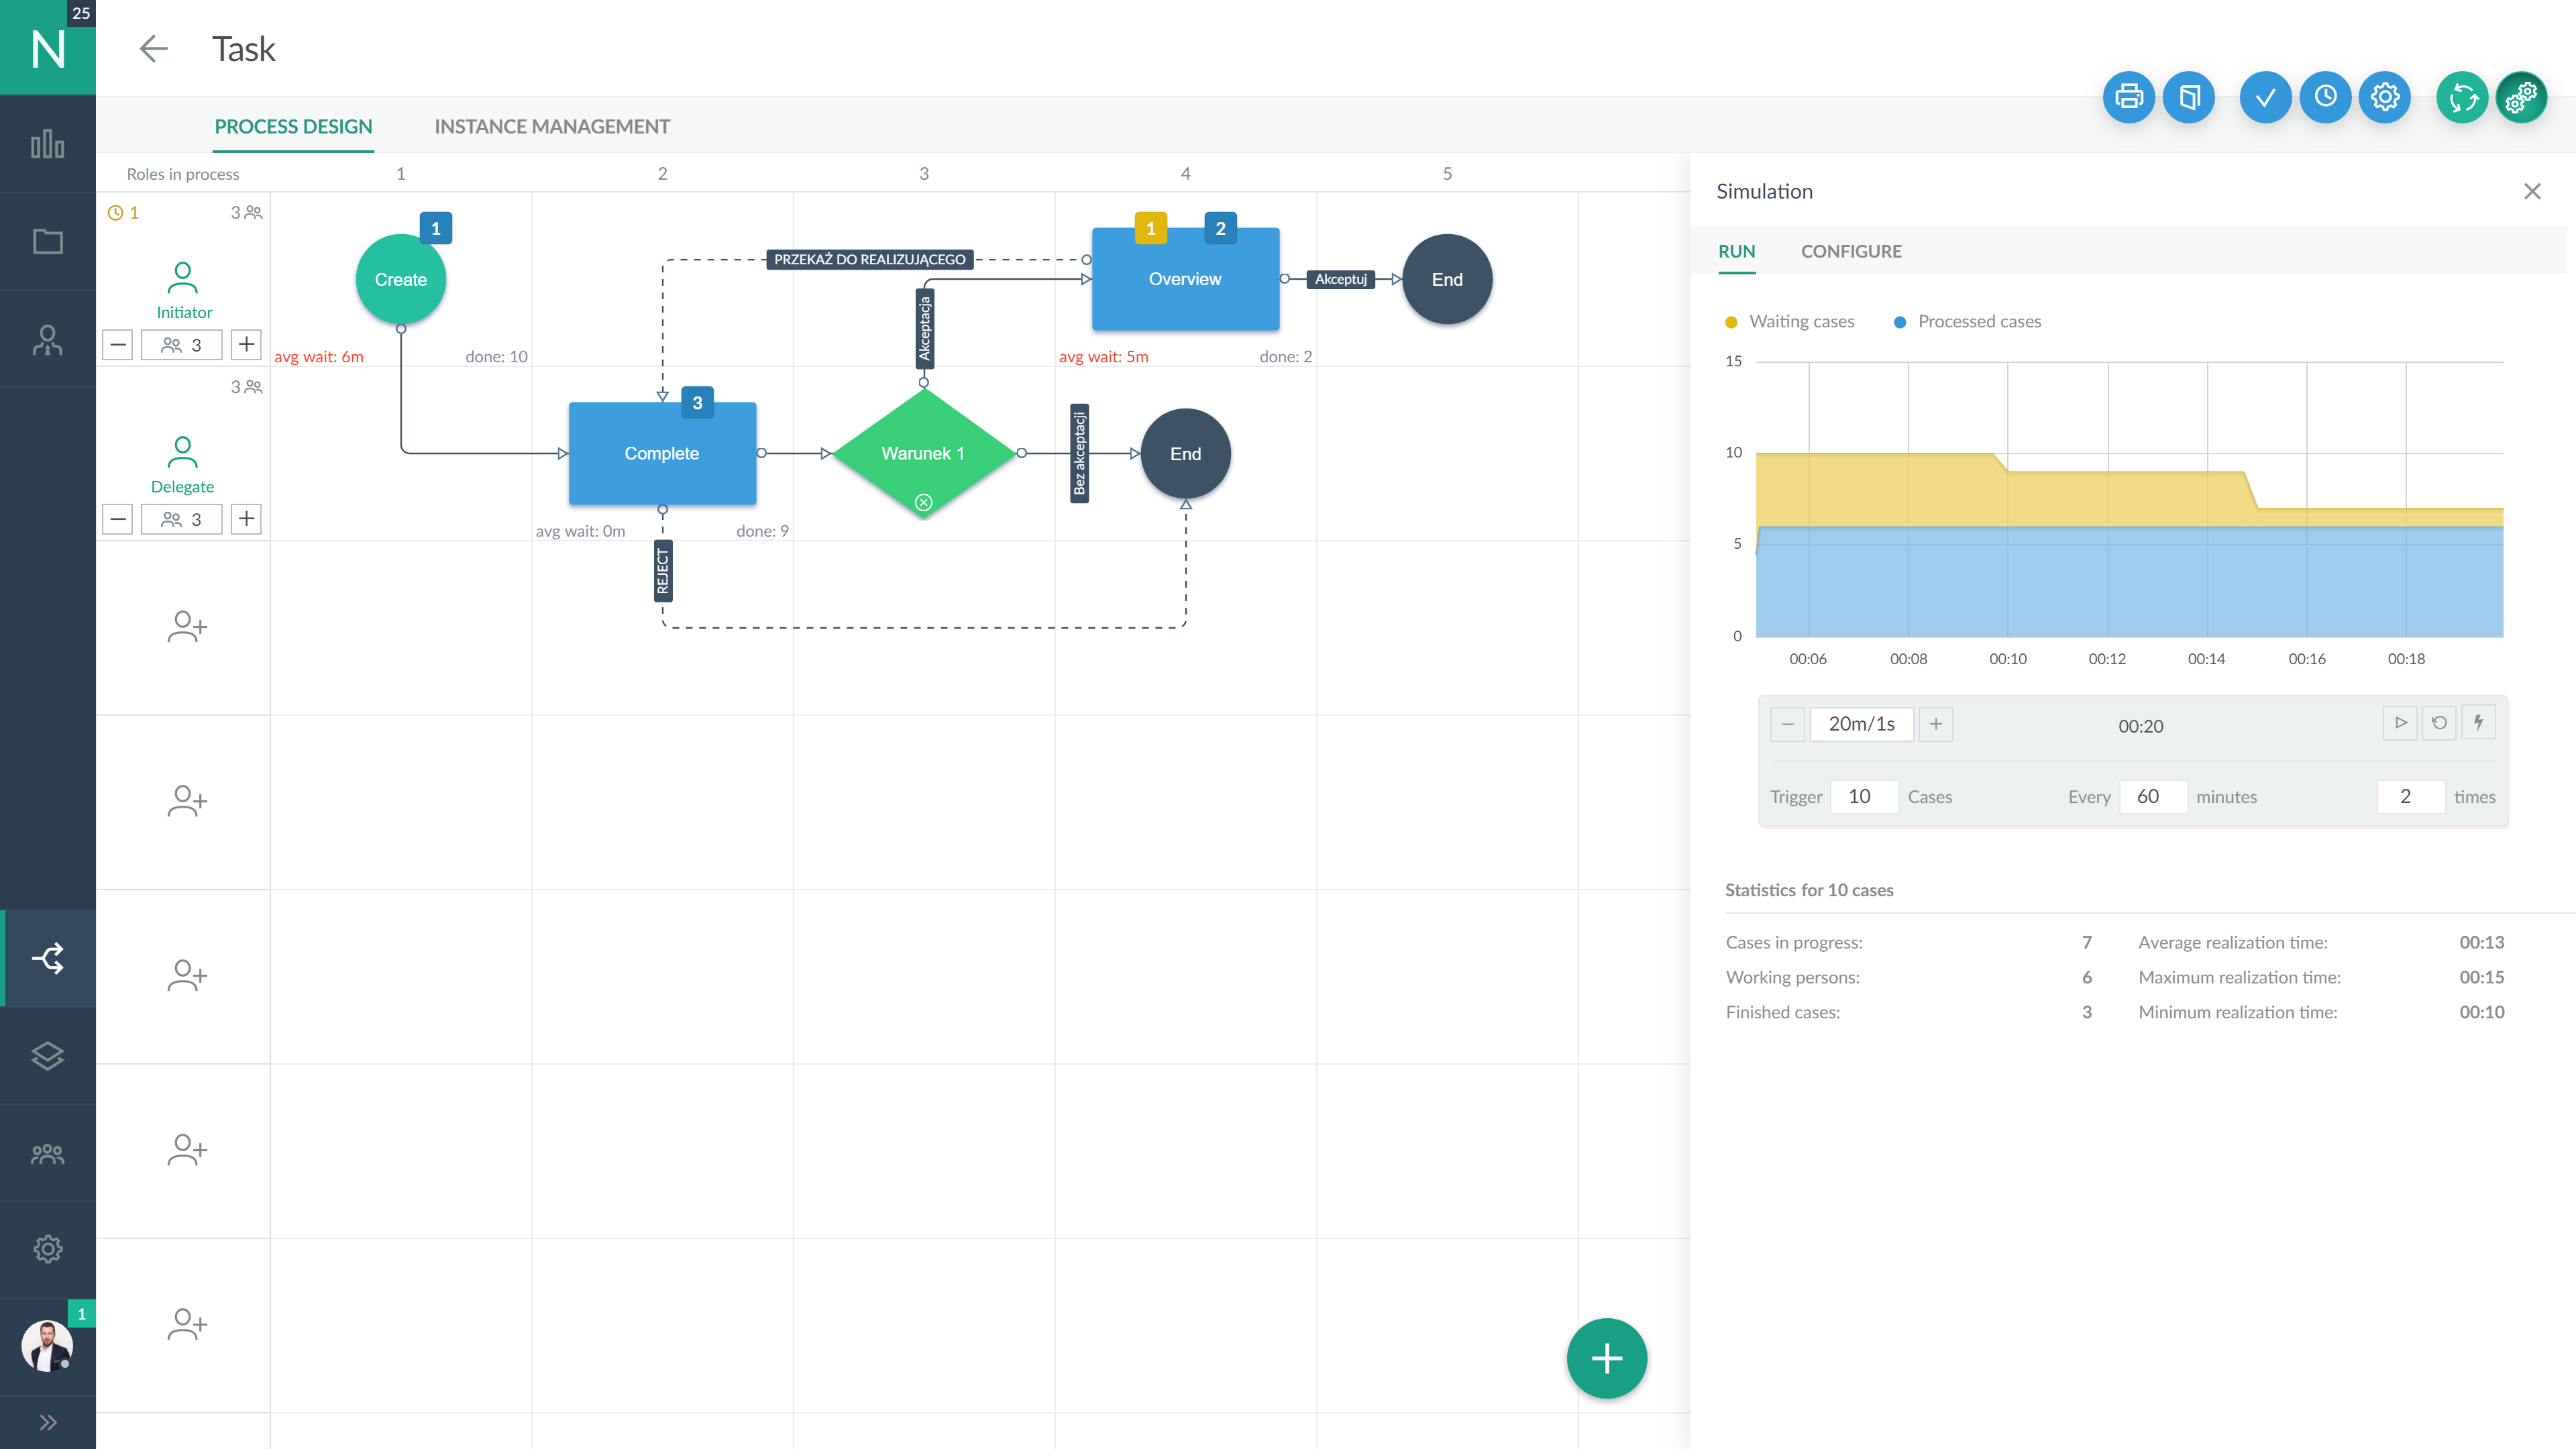Image resolution: width=2576 pixels, height=1449 pixels.
Task: Decrease Delegate person count
Action: pos(118,519)
